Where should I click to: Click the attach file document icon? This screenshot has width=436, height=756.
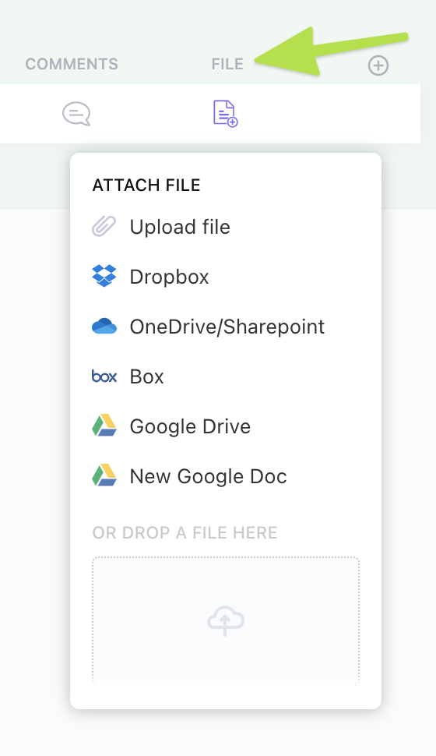[x=226, y=114]
